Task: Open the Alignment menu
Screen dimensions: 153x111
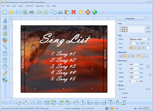Action: click(x=40, y=6)
